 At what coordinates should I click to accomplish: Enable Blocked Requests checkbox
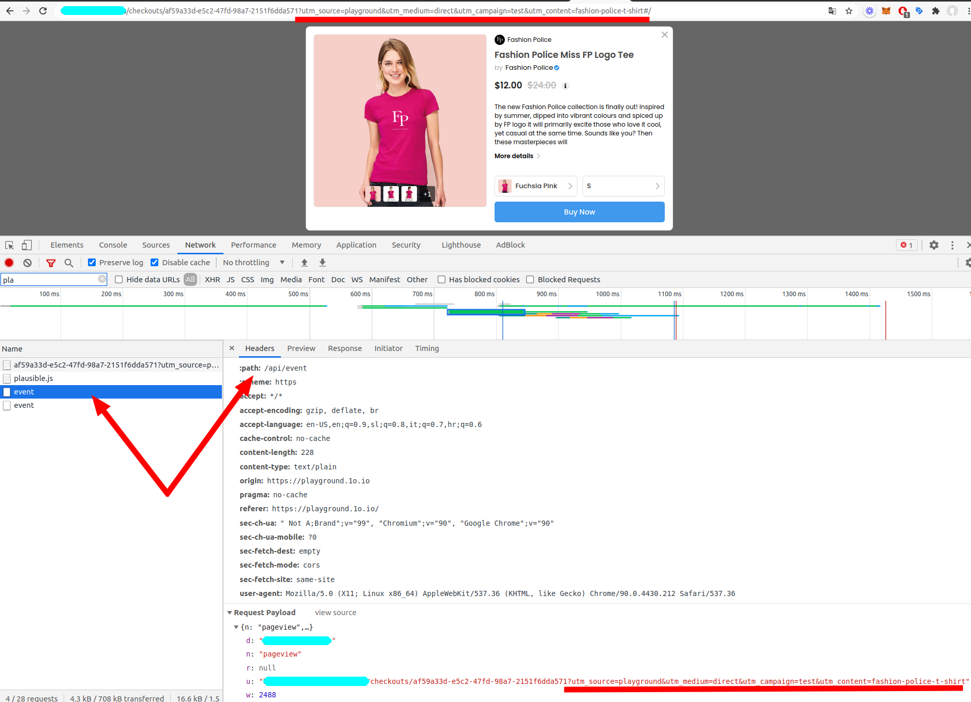530,280
